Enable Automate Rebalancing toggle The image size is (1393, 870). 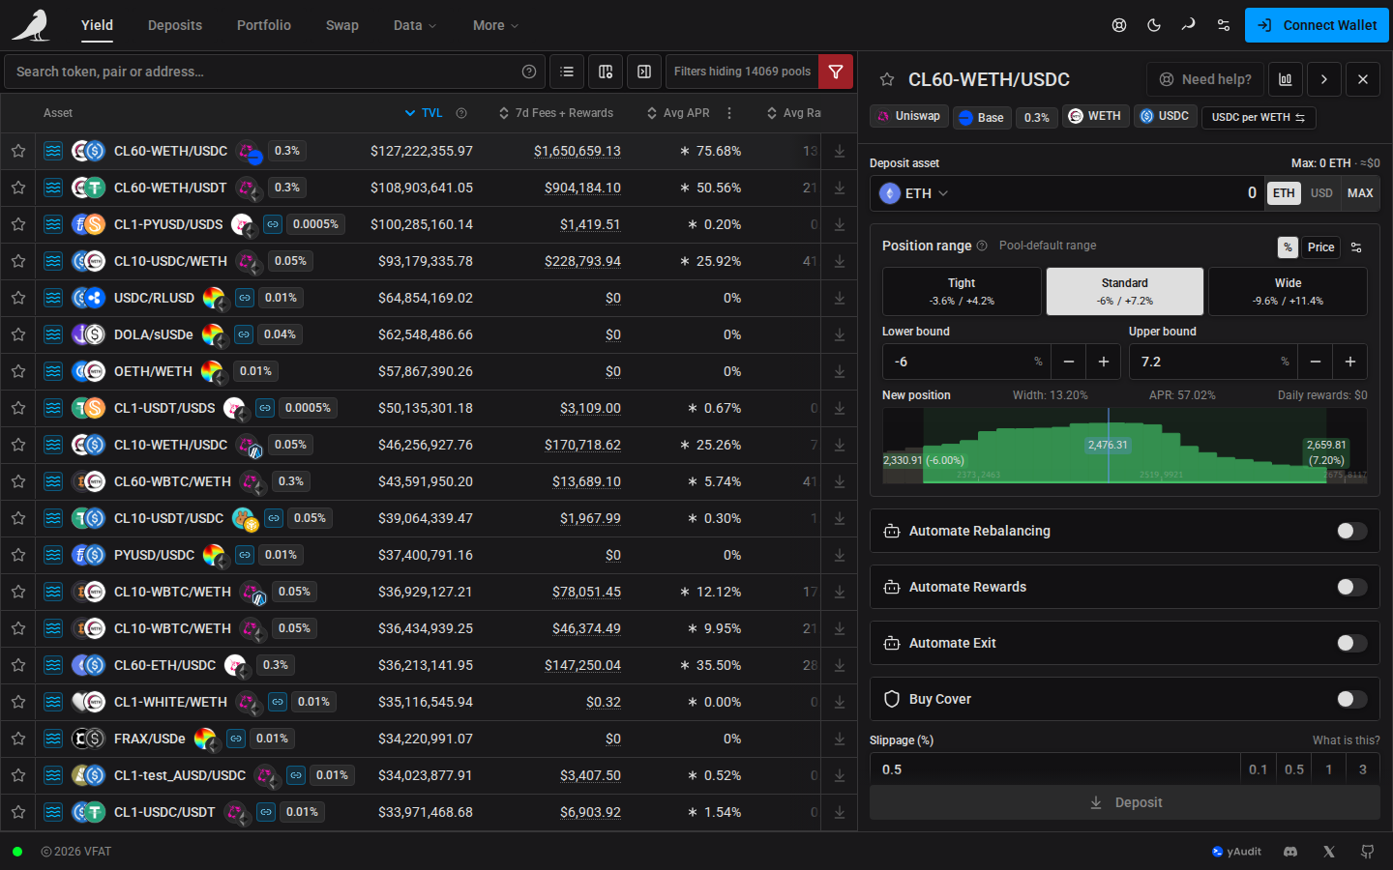[x=1352, y=531]
